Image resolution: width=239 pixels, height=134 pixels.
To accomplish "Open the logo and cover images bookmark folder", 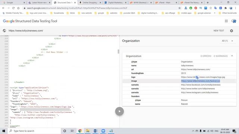I will [x=37, y=13].
